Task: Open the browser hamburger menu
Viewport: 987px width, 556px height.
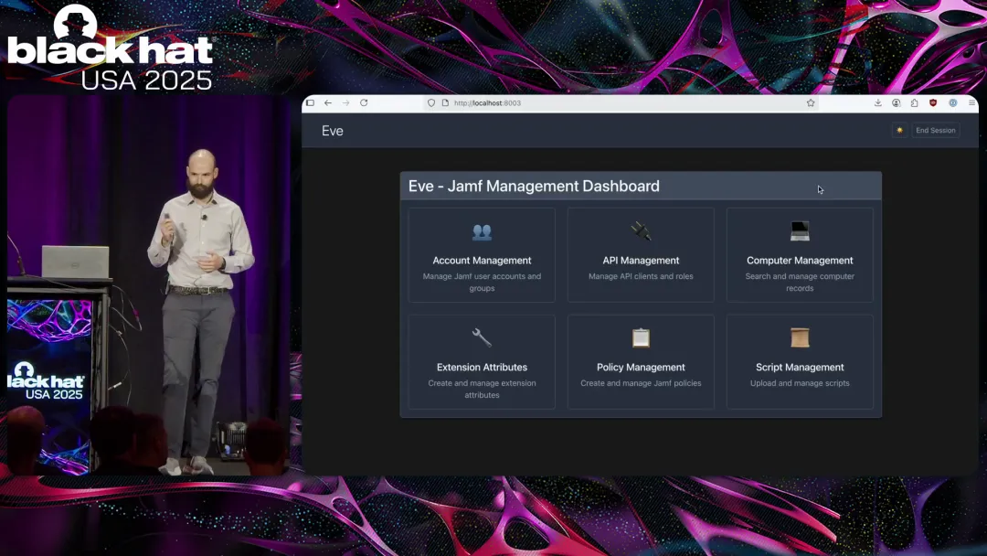Action: (x=971, y=102)
